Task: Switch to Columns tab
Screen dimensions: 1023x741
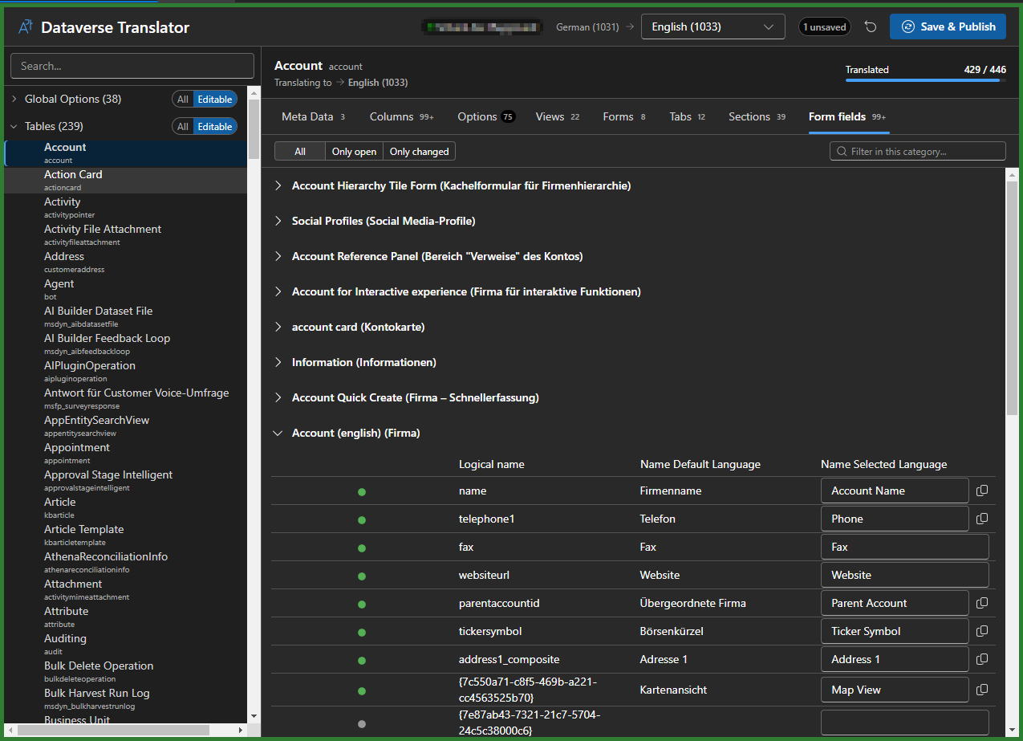Action: click(401, 116)
